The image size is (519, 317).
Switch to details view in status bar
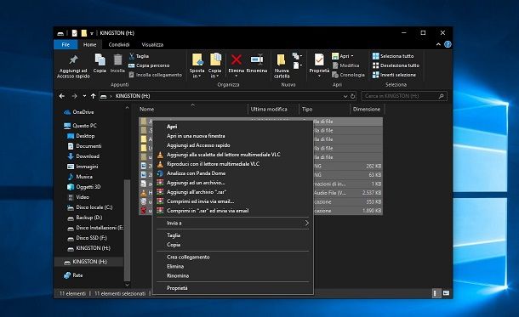point(436,293)
